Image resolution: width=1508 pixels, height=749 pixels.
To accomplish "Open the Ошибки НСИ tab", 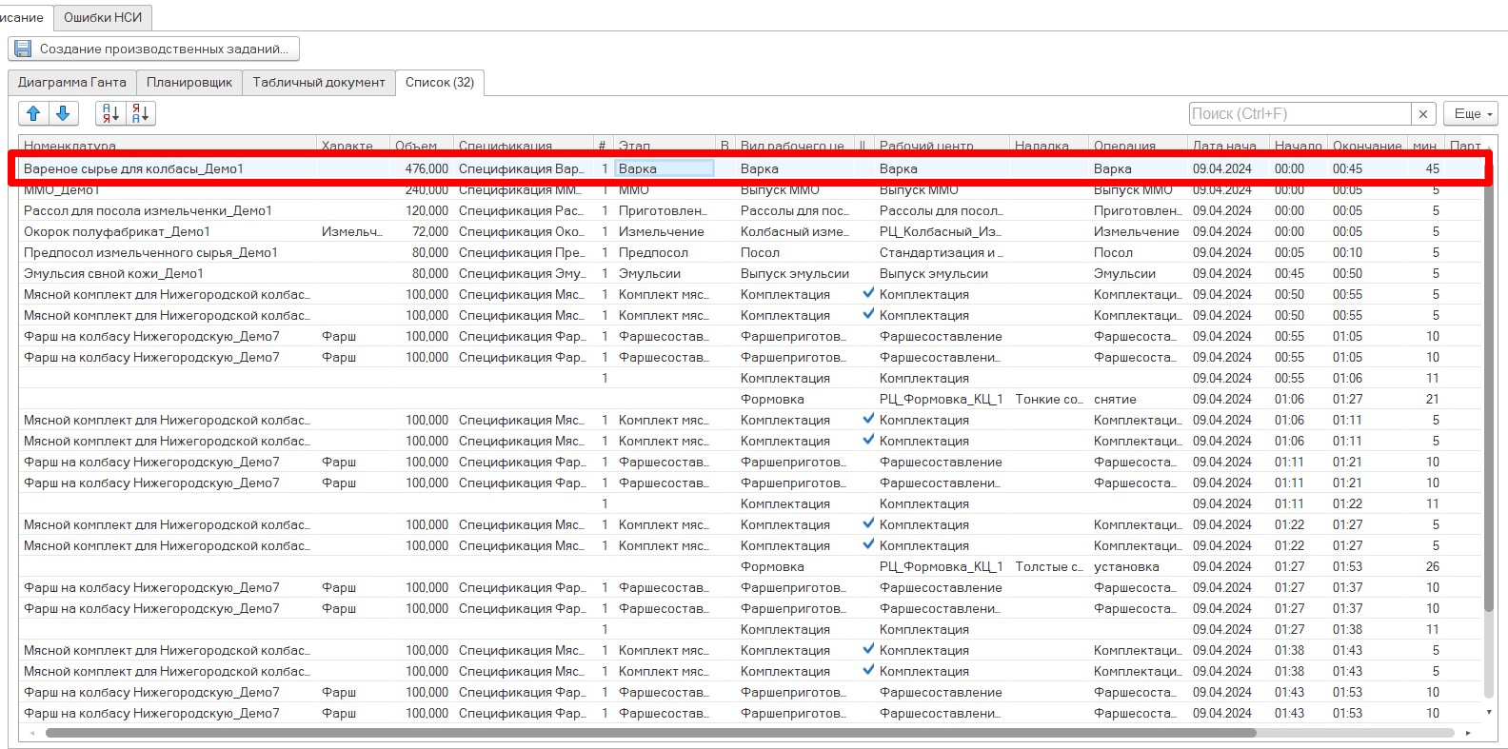I will click(103, 18).
